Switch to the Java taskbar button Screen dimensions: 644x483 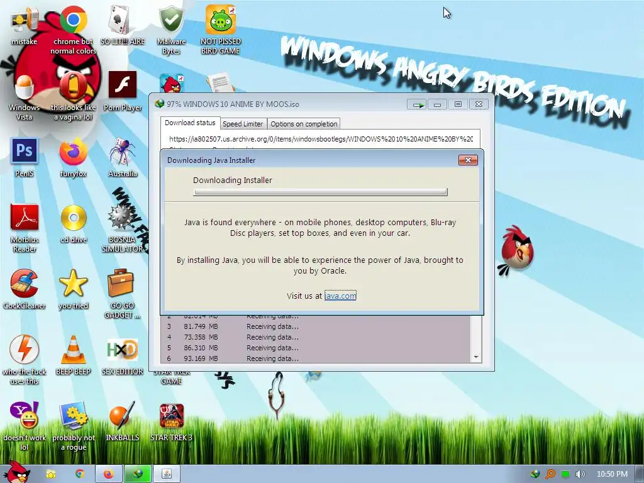pyautogui.click(x=167, y=474)
